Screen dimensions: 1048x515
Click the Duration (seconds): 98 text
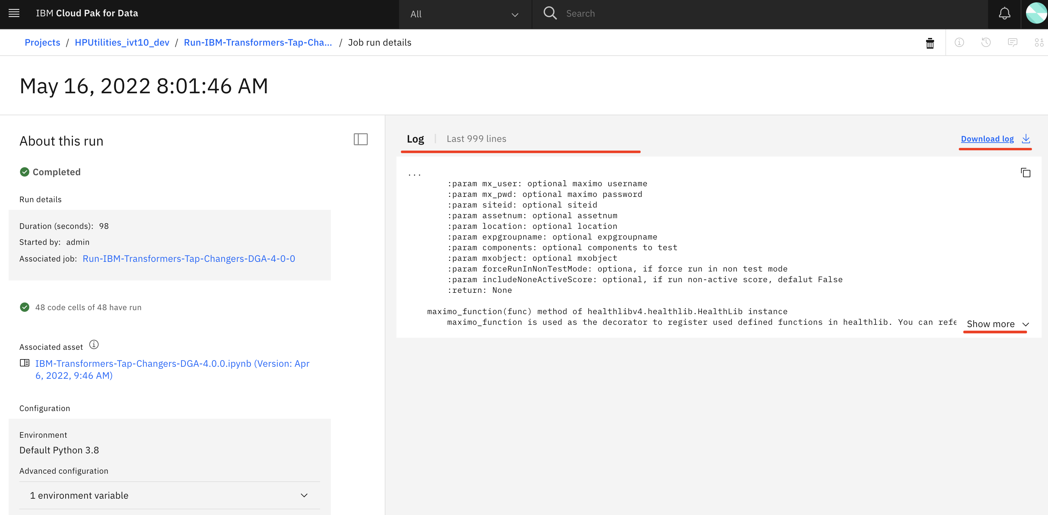[x=64, y=226]
